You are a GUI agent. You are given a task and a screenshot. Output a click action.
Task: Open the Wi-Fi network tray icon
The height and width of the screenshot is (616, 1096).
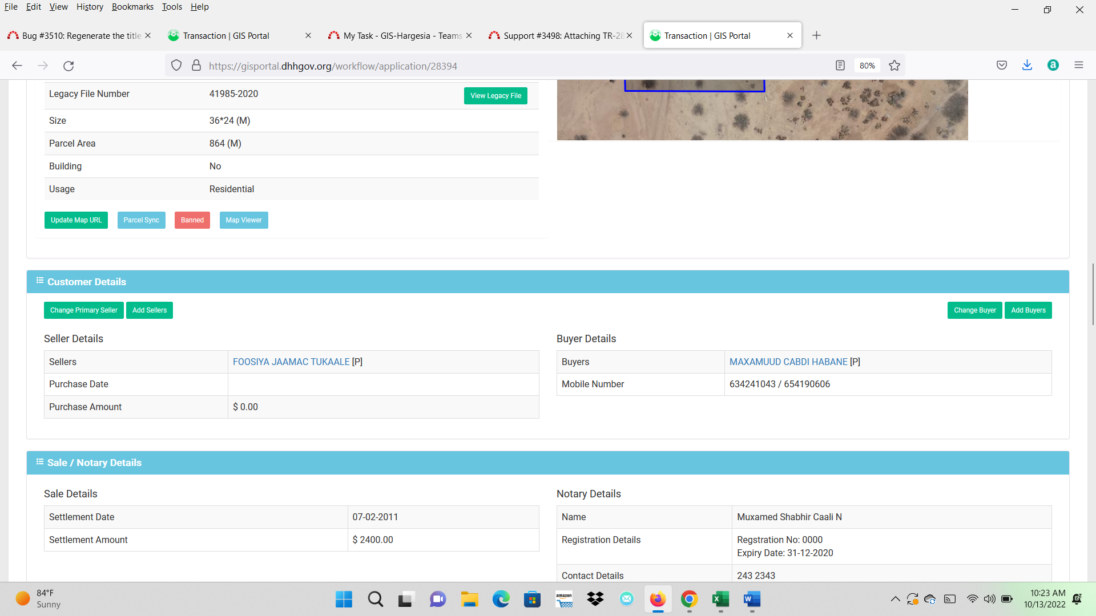(972, 599)
